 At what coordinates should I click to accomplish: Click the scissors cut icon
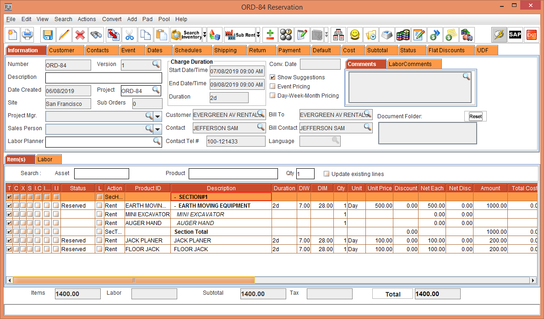(130, 35)
